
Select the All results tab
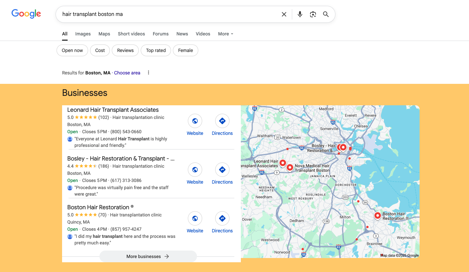click(65, 34)
